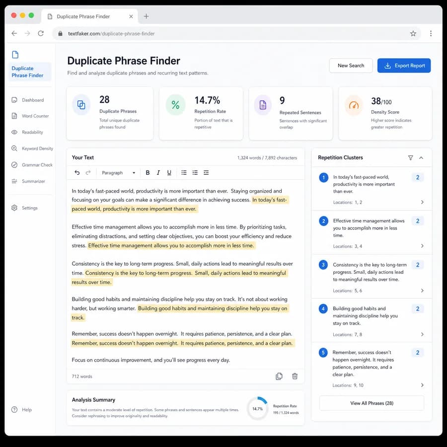This screenshot has width=447, height=447.
Task: Click the document logo icon in sidebar
Action: click(x=15, y=55)
